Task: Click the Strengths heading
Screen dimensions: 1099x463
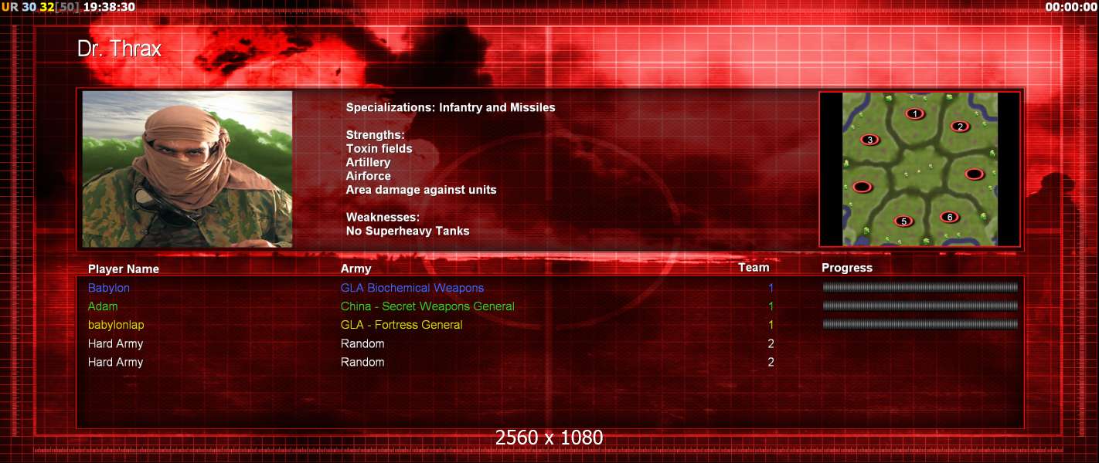Action: point(375,135)
